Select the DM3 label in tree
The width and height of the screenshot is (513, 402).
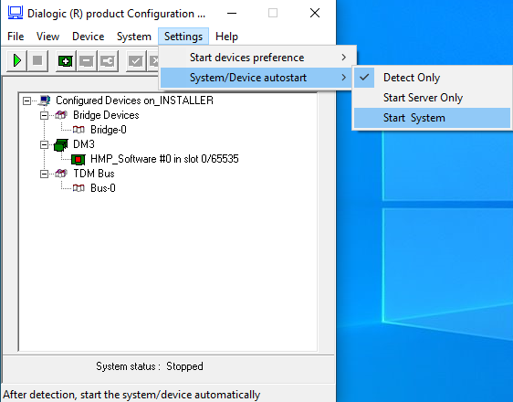click(x=84, y=144)
